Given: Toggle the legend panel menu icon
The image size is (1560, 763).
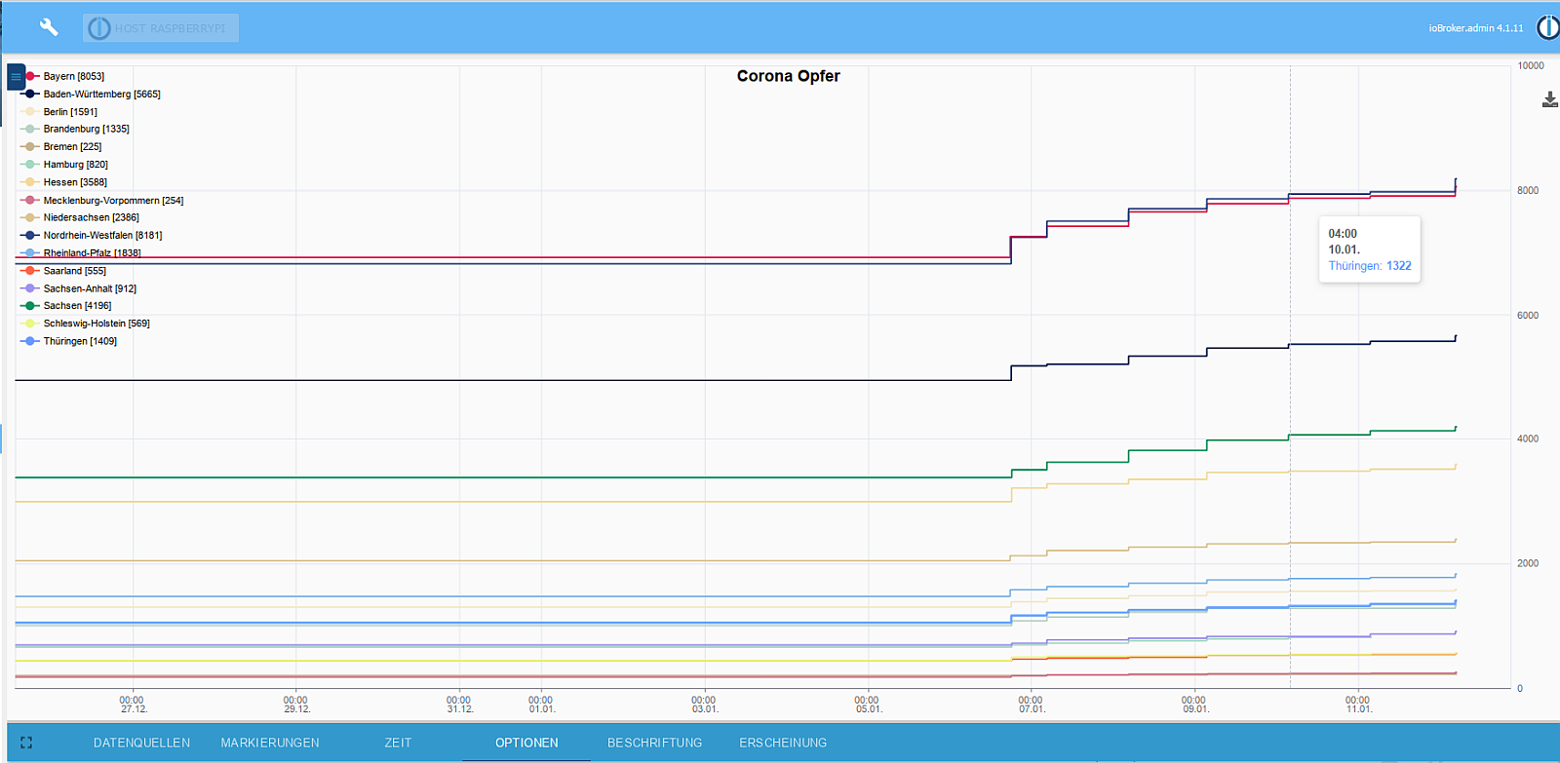Looking at the screenshot, I should [16, 76].
